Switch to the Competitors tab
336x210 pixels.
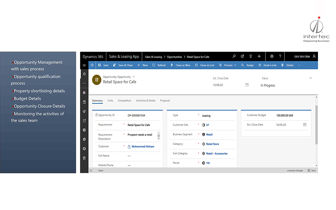point(124,100)
